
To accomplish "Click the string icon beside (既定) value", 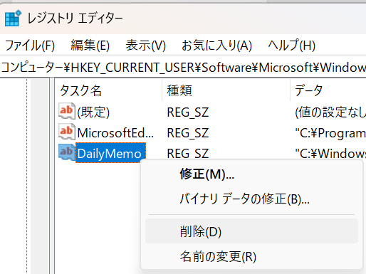I will point(67,111).
